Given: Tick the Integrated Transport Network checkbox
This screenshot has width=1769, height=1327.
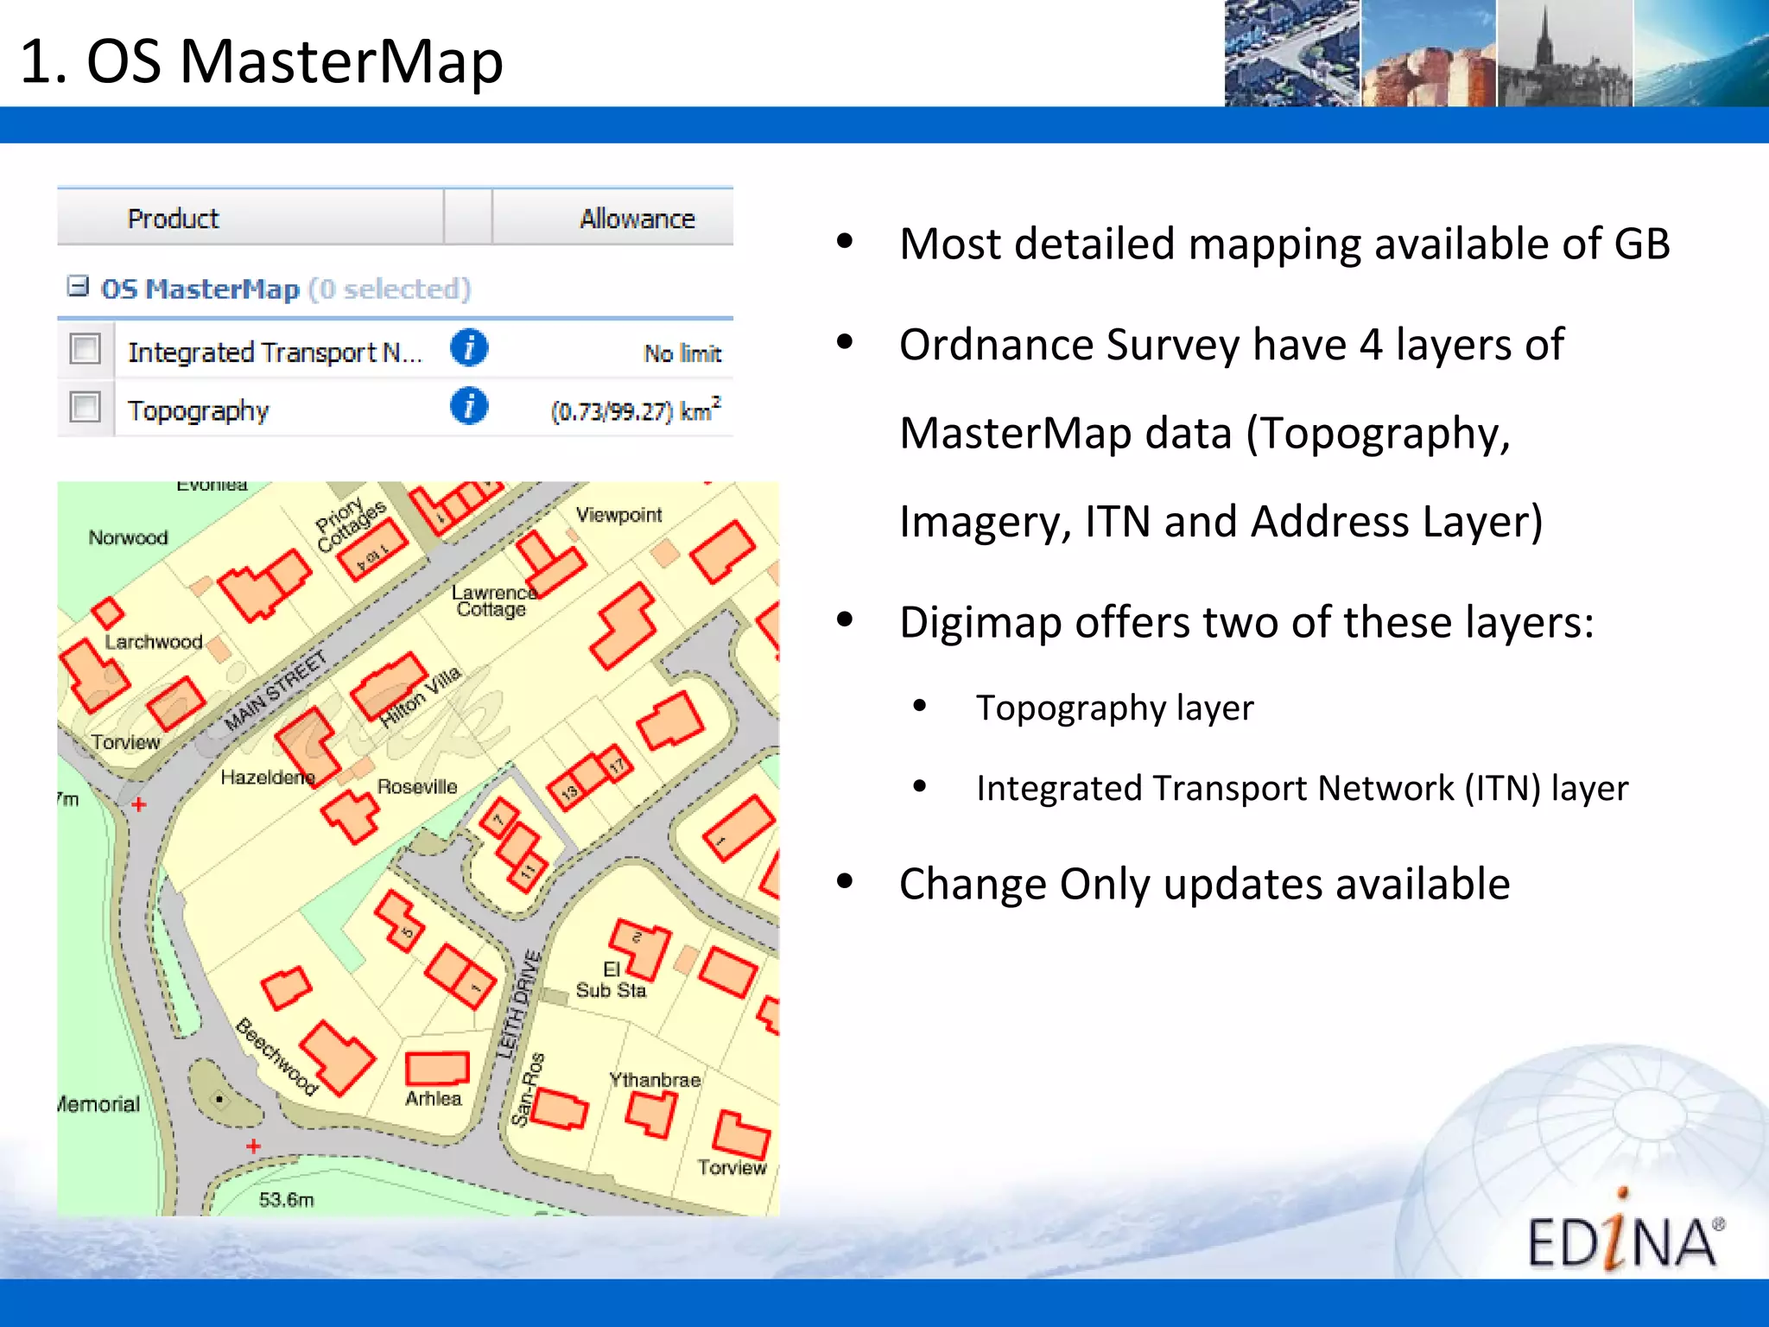Looking at the screenshot, I should (x=85, y=350).
